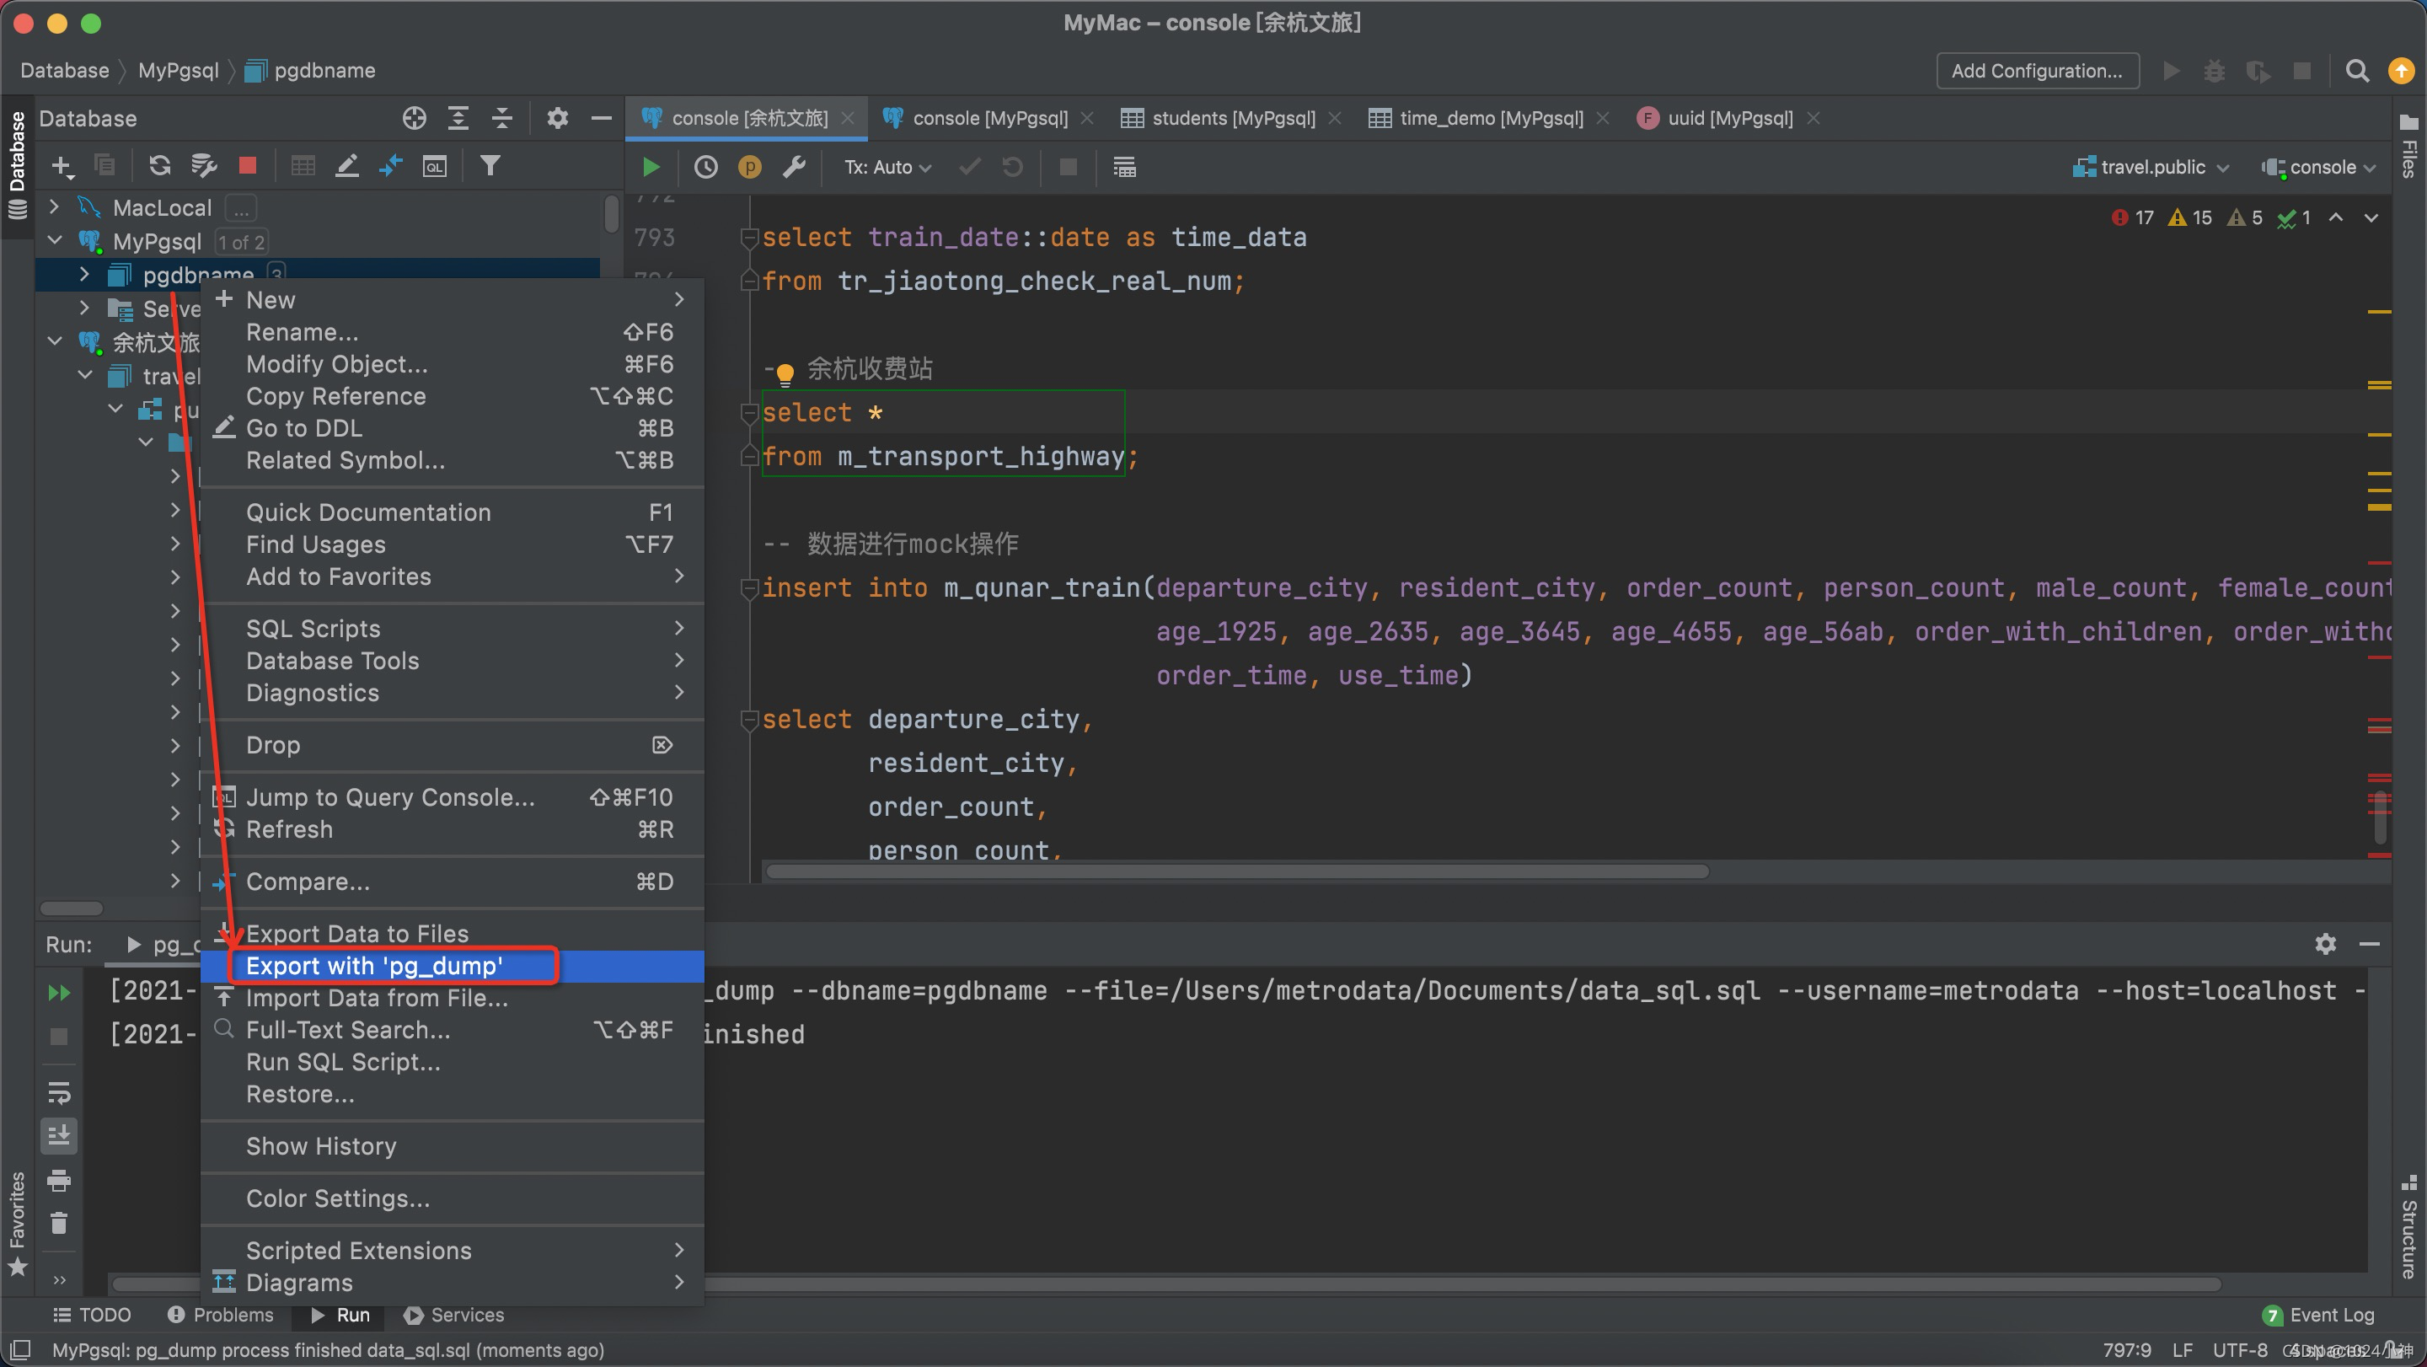
Task: Select Go to DDL in the context menu
Action: pos(453,428)
